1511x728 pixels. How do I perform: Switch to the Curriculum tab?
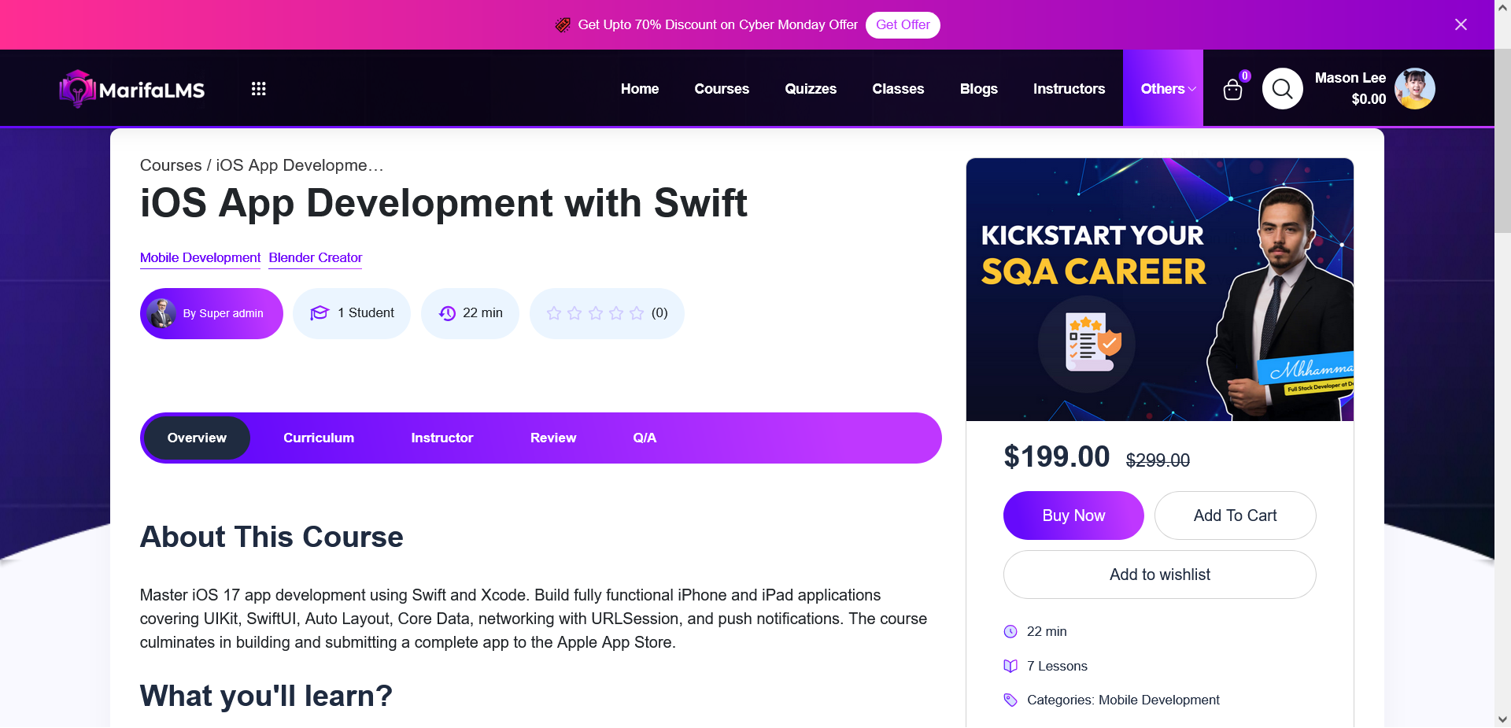pos(319,438)
